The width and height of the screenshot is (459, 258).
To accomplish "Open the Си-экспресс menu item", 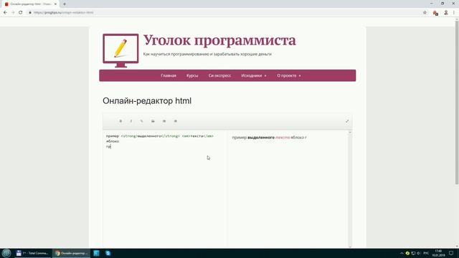I will point(219,75).
